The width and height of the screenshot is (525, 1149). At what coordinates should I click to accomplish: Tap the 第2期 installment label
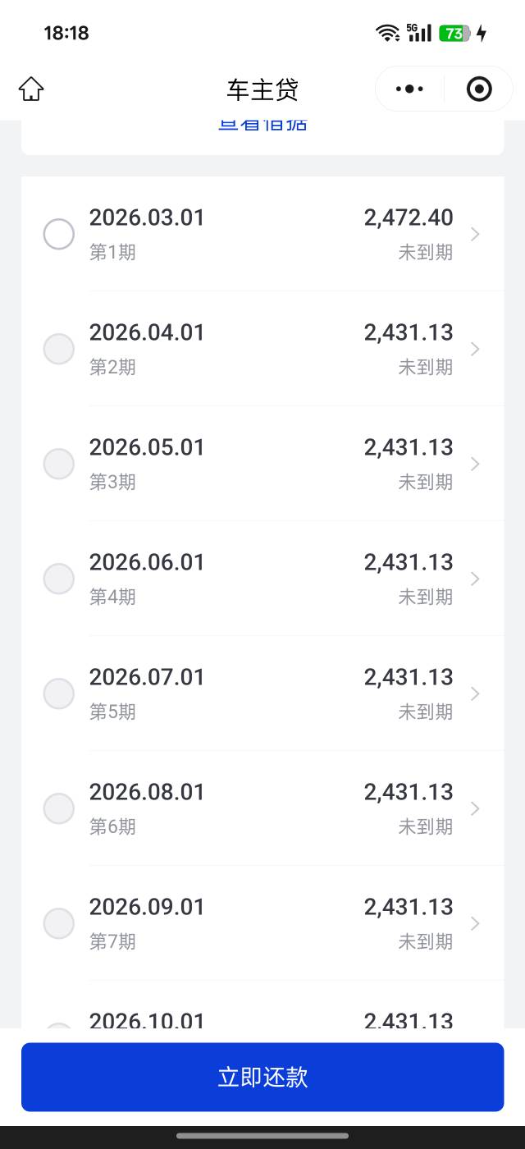(x=112, y=367)
